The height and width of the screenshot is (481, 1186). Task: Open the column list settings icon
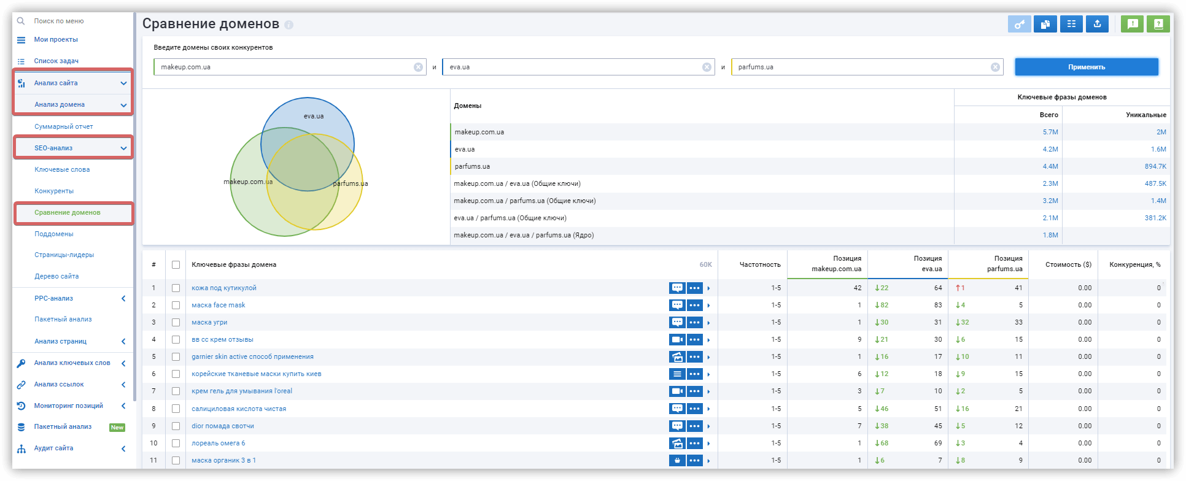[1071, 25]
